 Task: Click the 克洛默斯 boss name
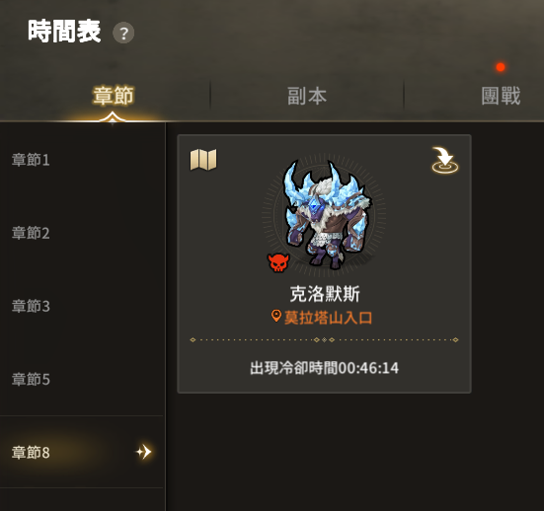click(325, 294)
